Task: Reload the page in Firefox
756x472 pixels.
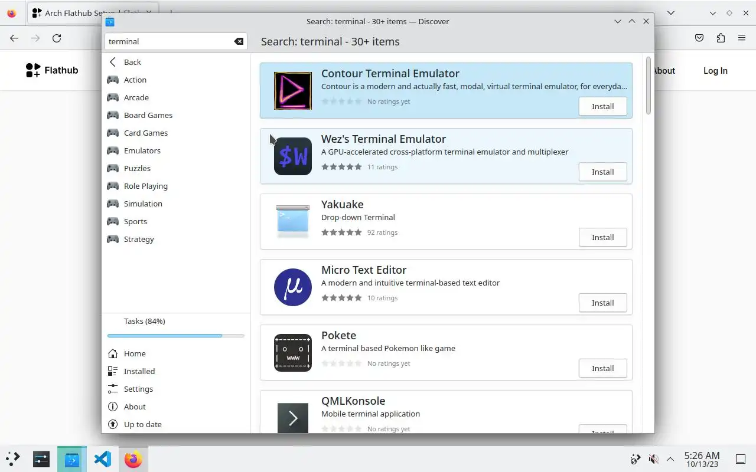Action: [x=57, y=38]
